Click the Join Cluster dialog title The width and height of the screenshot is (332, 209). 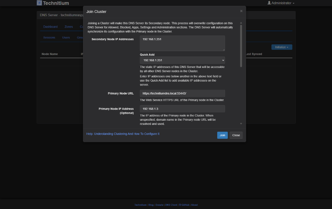click(x=96, y=12)
